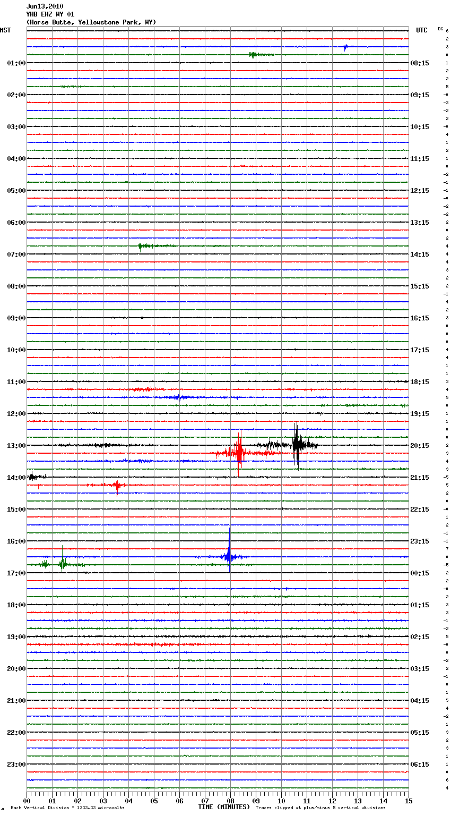Image resolution: width=451 pixels, height=815 pixels.
Task: Click the "TIME (MINUTES)" axis title
Action: click(x=224, y=807)
